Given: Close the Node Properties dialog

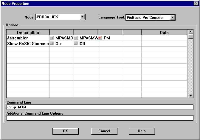Looking at the screenshot, I should point(196,4).
